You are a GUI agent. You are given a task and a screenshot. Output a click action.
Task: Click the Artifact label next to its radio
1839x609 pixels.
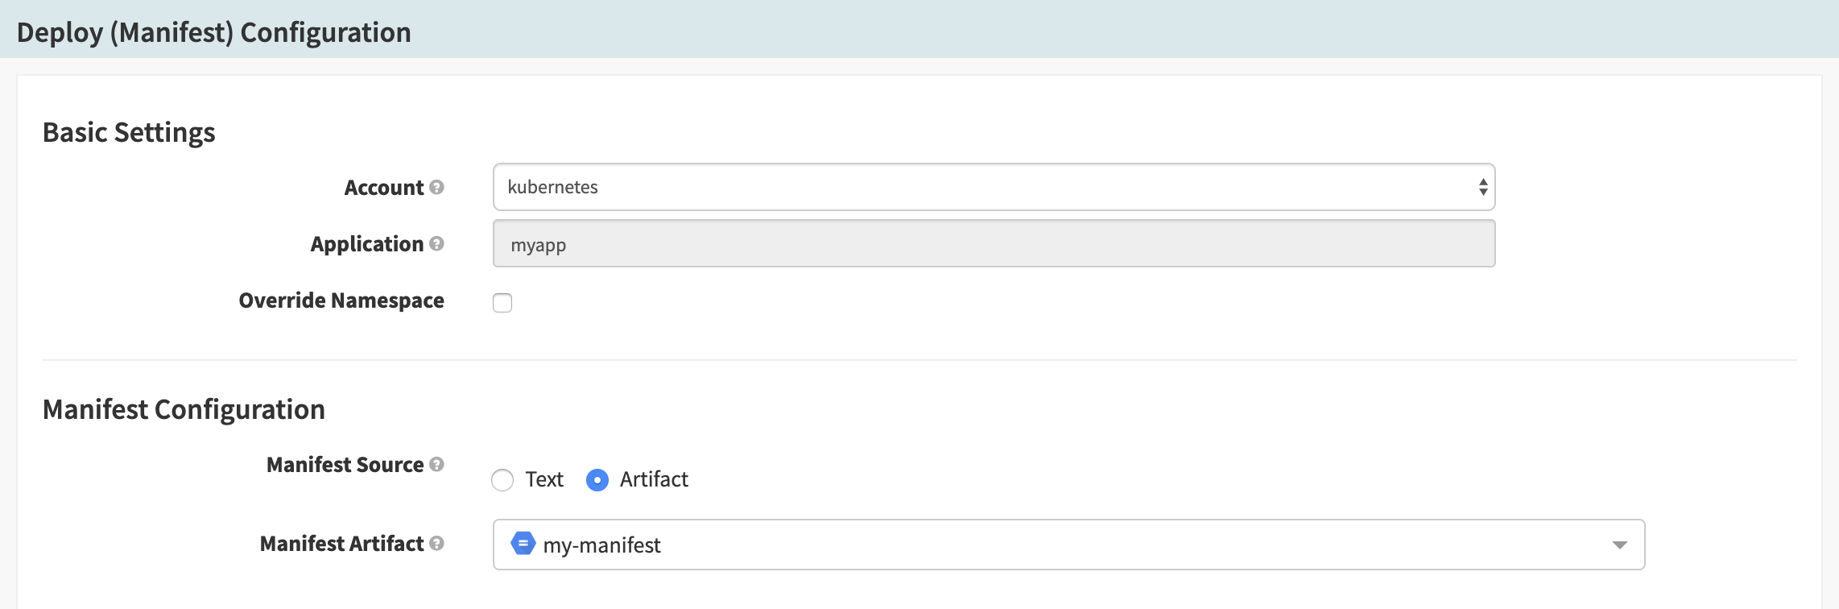pos(654,479)
